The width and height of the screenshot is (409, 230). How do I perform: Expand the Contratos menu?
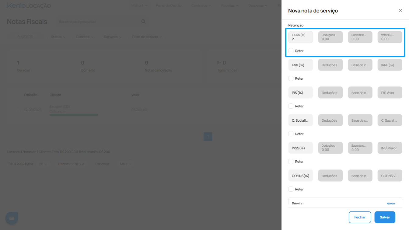[201, 5]
